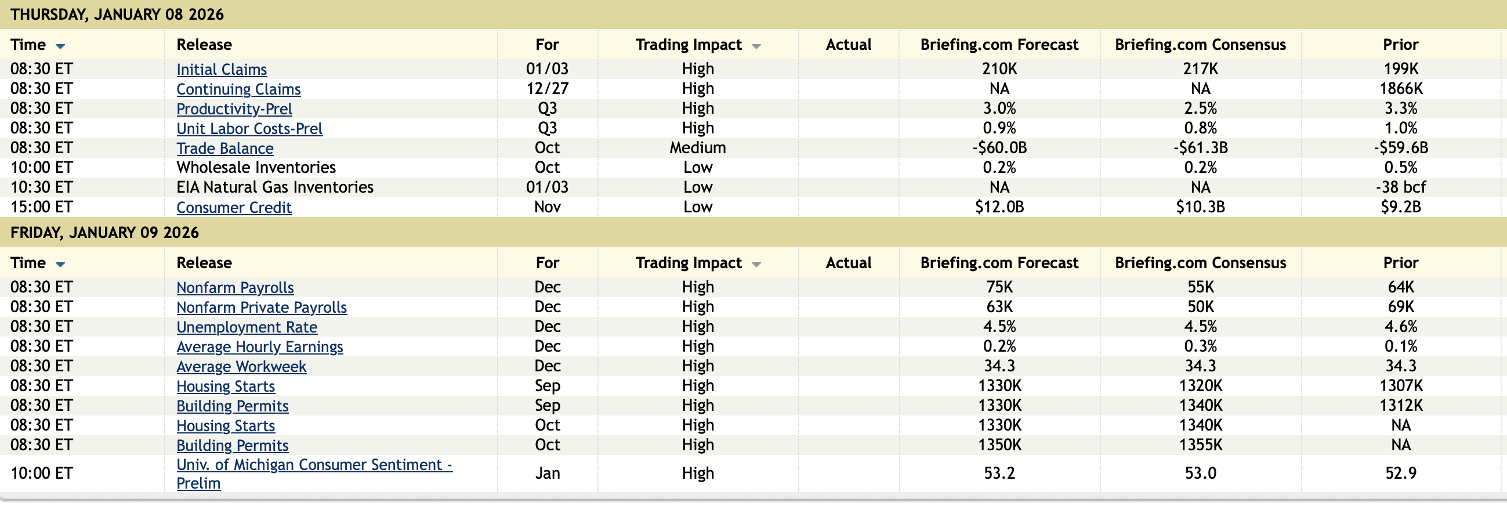Open the Nonfarm Payrolls link
Screen dimensions: 1507x506
point(235,288)
